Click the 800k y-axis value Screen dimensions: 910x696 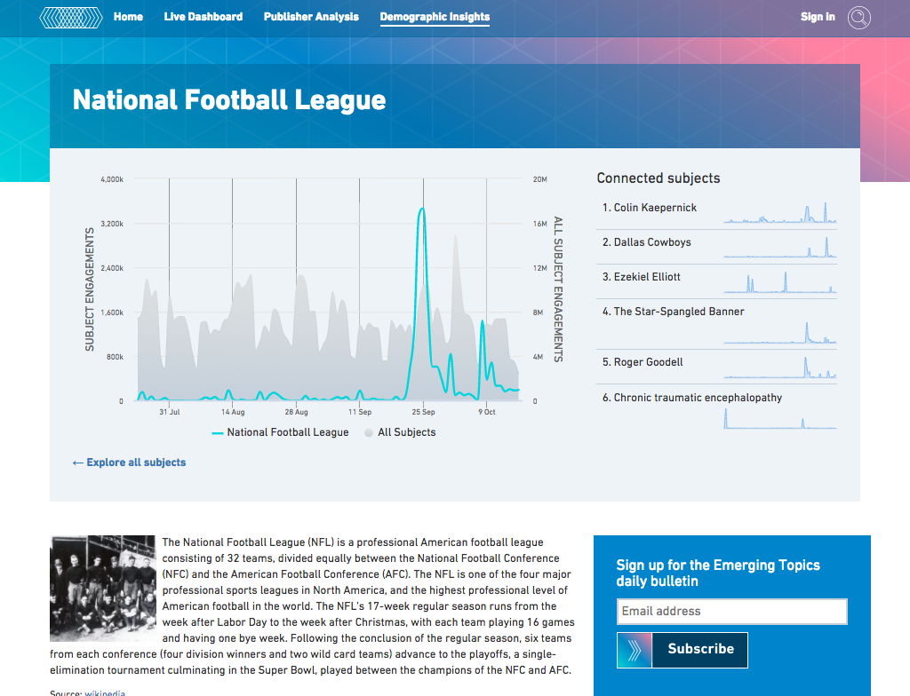pos(115,357)
